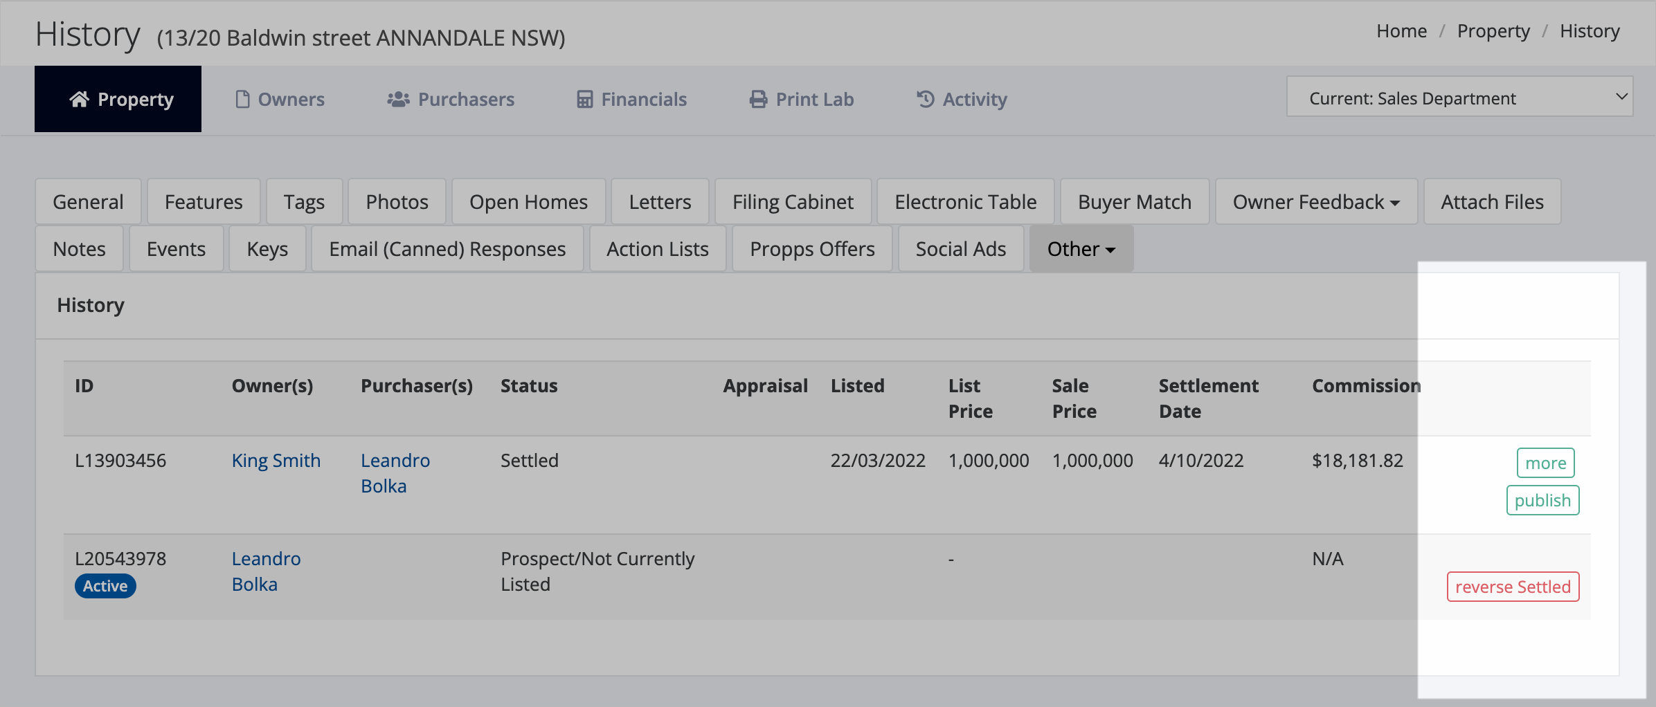Open the Keys sub-tab
This screenshot has height=707, width=1656.
click(x=267, y=248)
